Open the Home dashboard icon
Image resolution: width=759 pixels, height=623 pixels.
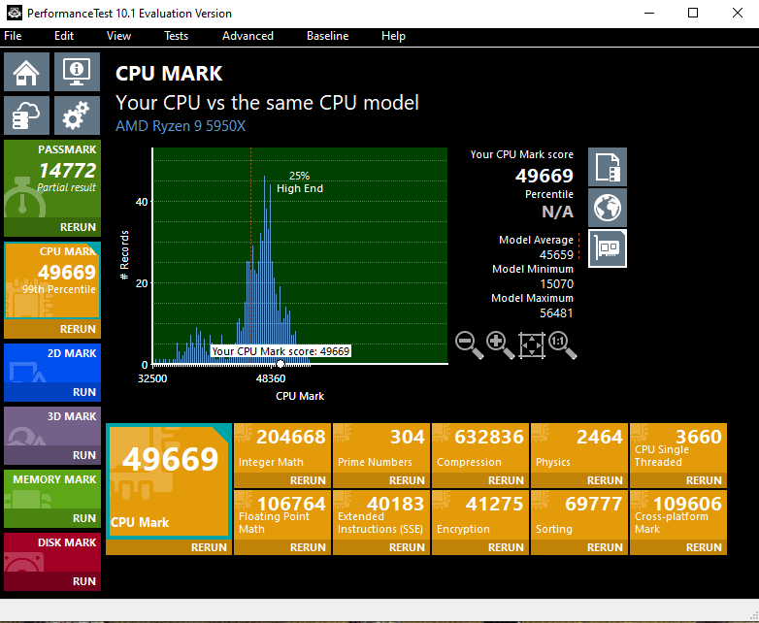coord(27,72)
